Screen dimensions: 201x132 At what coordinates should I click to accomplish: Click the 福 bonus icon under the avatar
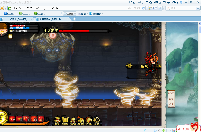click(10, 36)
